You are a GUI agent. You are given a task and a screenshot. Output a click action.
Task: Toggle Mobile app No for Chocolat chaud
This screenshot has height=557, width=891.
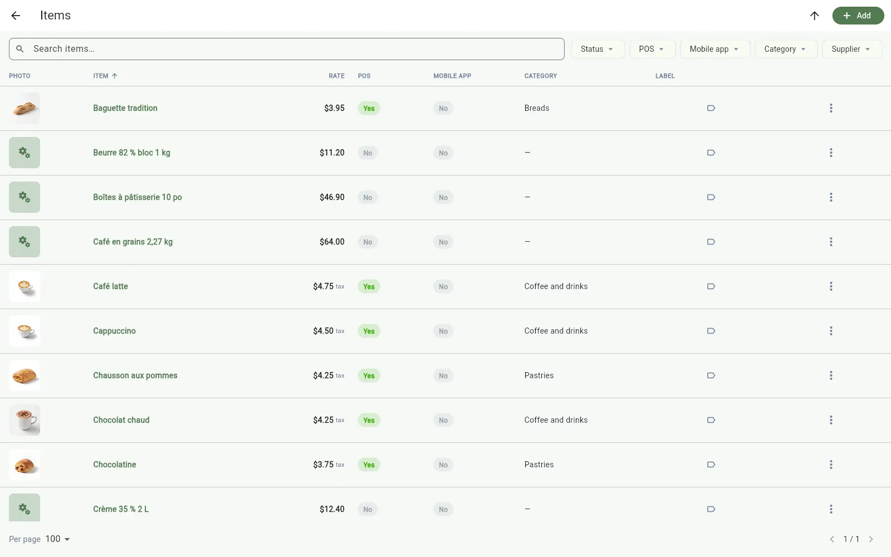click(x=443, y=420)
